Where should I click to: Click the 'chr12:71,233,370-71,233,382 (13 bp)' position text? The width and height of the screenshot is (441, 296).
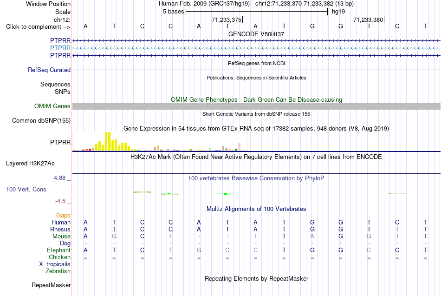305,4
